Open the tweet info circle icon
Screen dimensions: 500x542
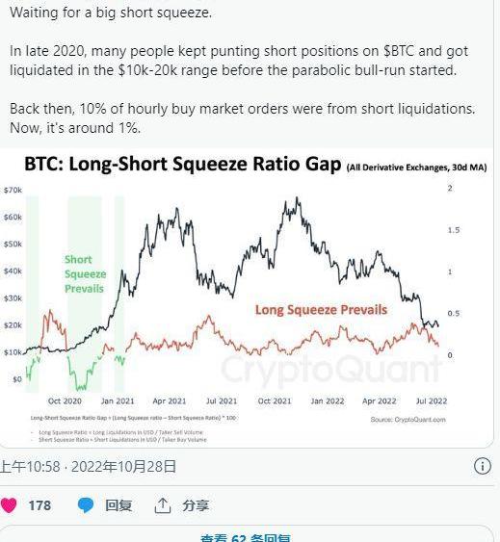coord(482,466)
